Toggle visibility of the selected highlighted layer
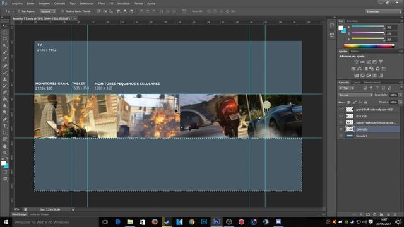Screen dimensions: 404x227 [341, 129]
